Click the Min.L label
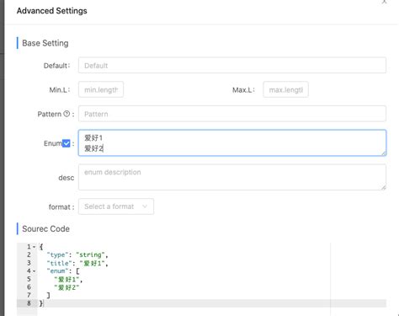This screenshot has height=316, width=399. 60,90
